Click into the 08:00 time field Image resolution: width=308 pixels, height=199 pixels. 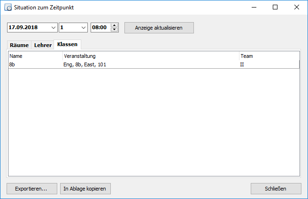(x=101, y=28)
